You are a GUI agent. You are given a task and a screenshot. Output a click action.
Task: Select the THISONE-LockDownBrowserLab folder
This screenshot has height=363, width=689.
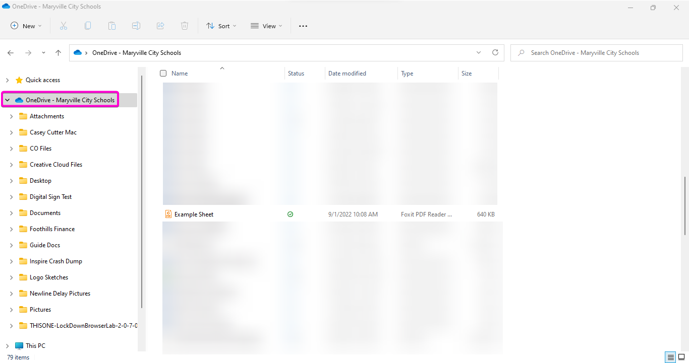point(83,326)
